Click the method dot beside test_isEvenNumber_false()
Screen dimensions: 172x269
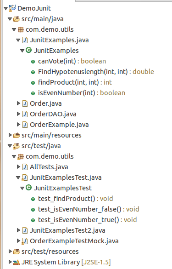click(x=33, y=210)
